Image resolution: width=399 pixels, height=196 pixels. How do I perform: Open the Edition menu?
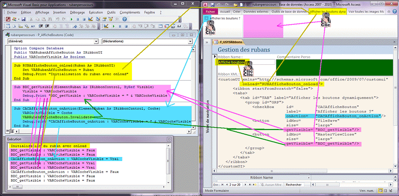26,12
